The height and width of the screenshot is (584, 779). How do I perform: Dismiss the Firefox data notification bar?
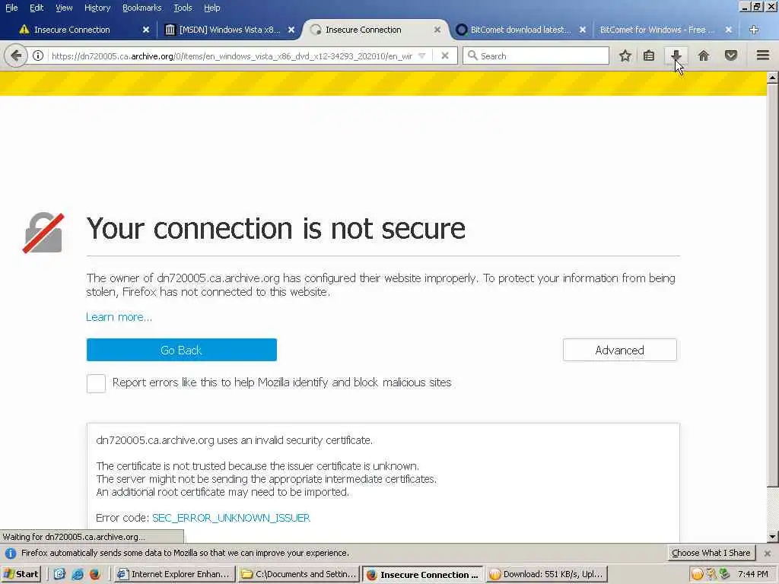click(768, 554)
